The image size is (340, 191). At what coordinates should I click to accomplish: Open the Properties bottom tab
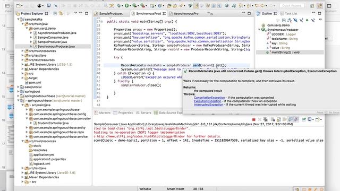(123, 112)
